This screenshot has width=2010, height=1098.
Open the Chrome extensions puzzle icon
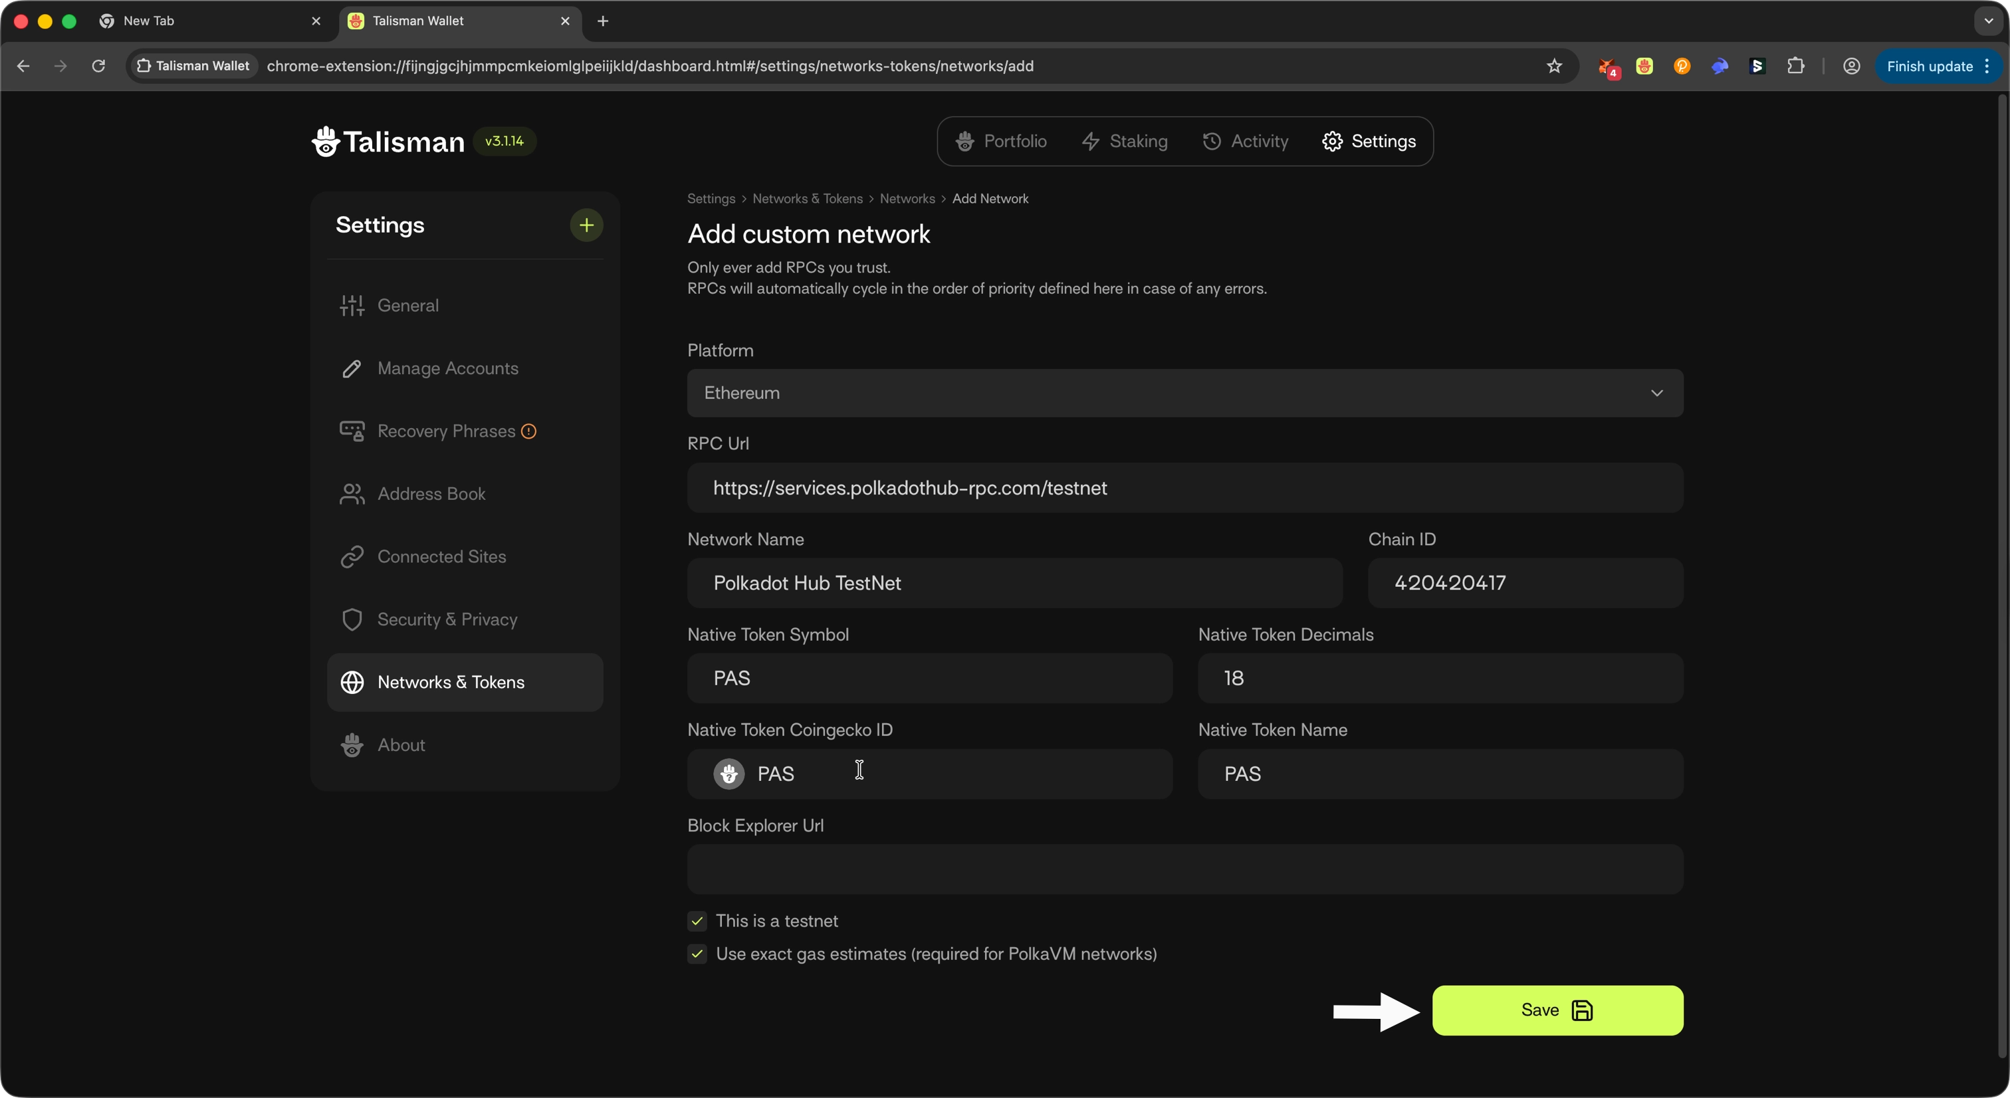click(1795, 66)
